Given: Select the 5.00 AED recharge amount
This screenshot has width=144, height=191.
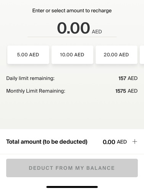Looking at the screenshot, I should [x=28, y=55].
